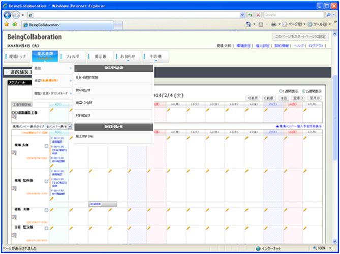
Task: Open the ツール(O) command bar menu
Action: pyautogui.click(x=319, y=25)
